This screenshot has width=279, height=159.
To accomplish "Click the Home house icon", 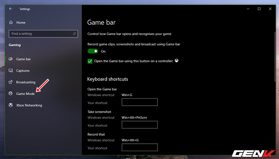I will click(x=11, y=22).
